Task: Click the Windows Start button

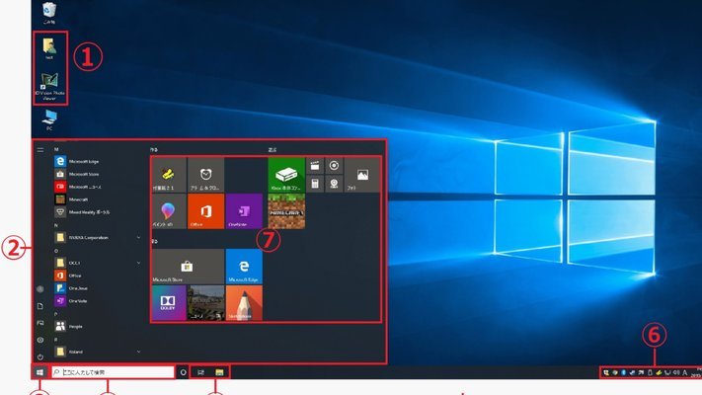Action: (39, 372)
